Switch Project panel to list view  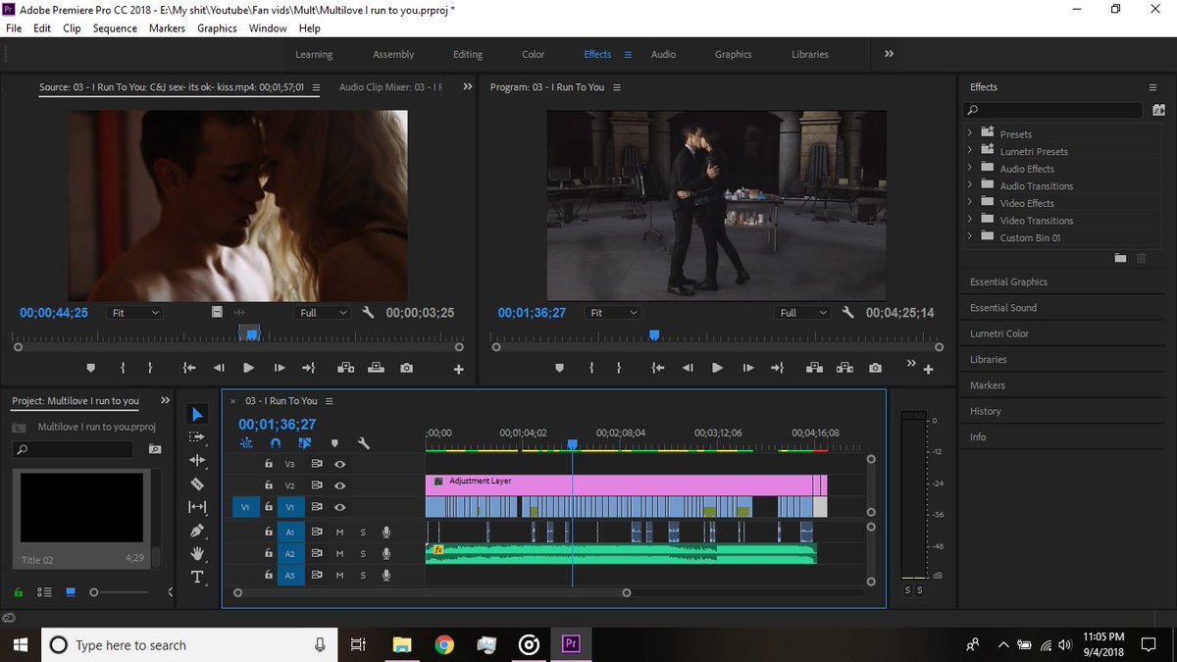(44, 592)
